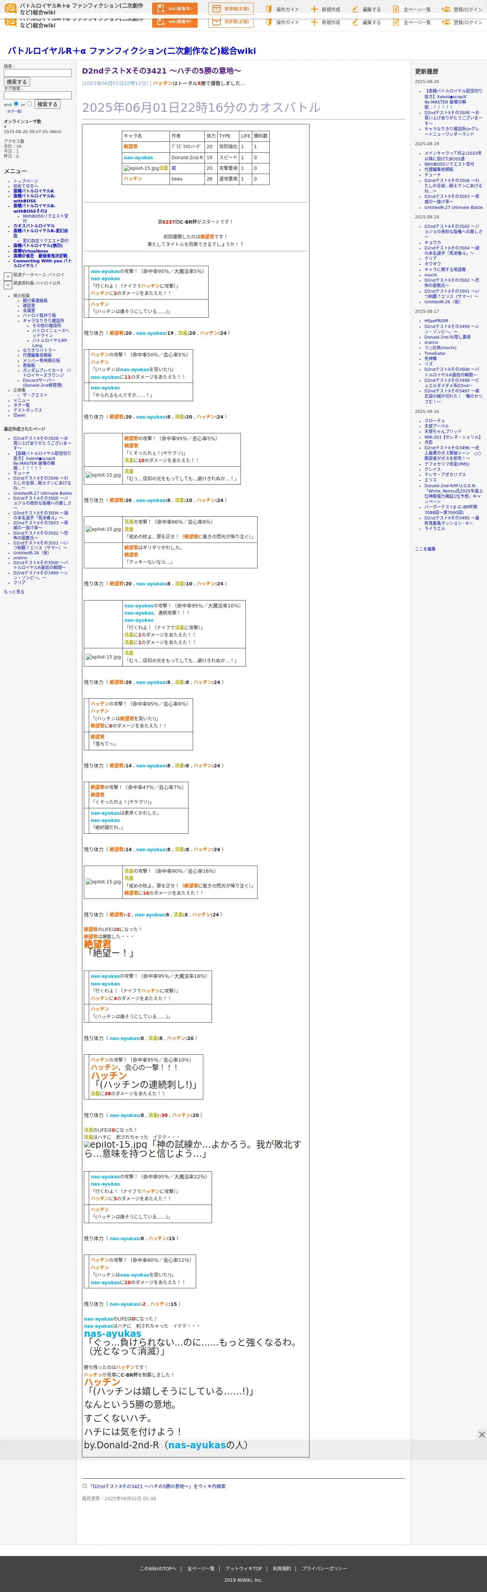The height and width of the screenshot is (1592, 487).
Task: Open the 旧wiki link
Action: [19, 415]
